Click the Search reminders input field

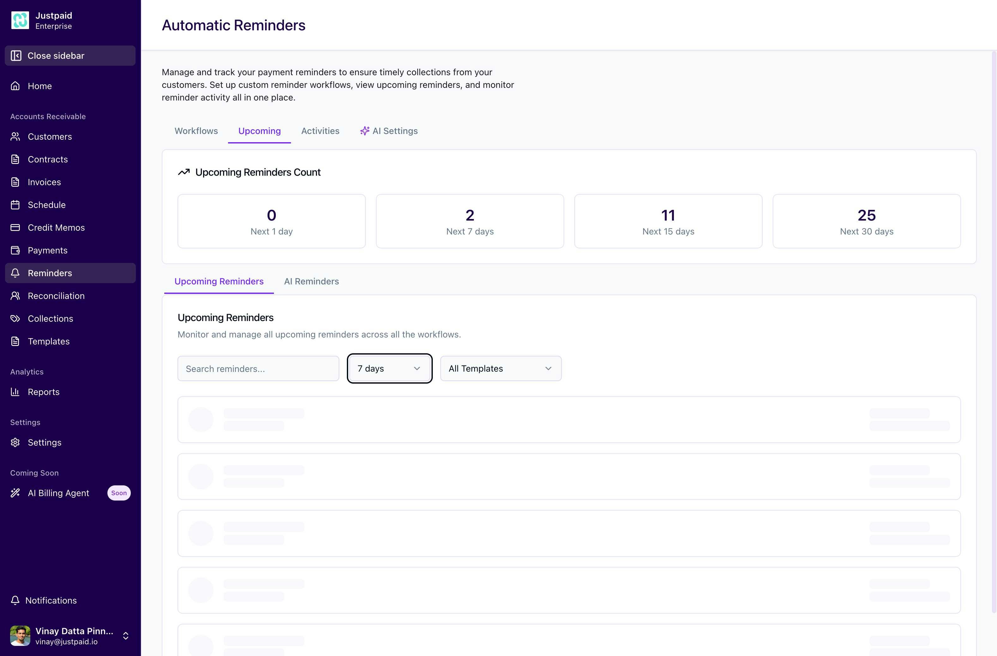click(x=258, y=368)
